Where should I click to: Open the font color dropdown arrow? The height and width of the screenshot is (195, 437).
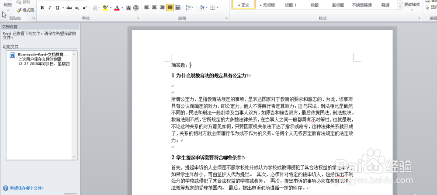click(122, 8)
